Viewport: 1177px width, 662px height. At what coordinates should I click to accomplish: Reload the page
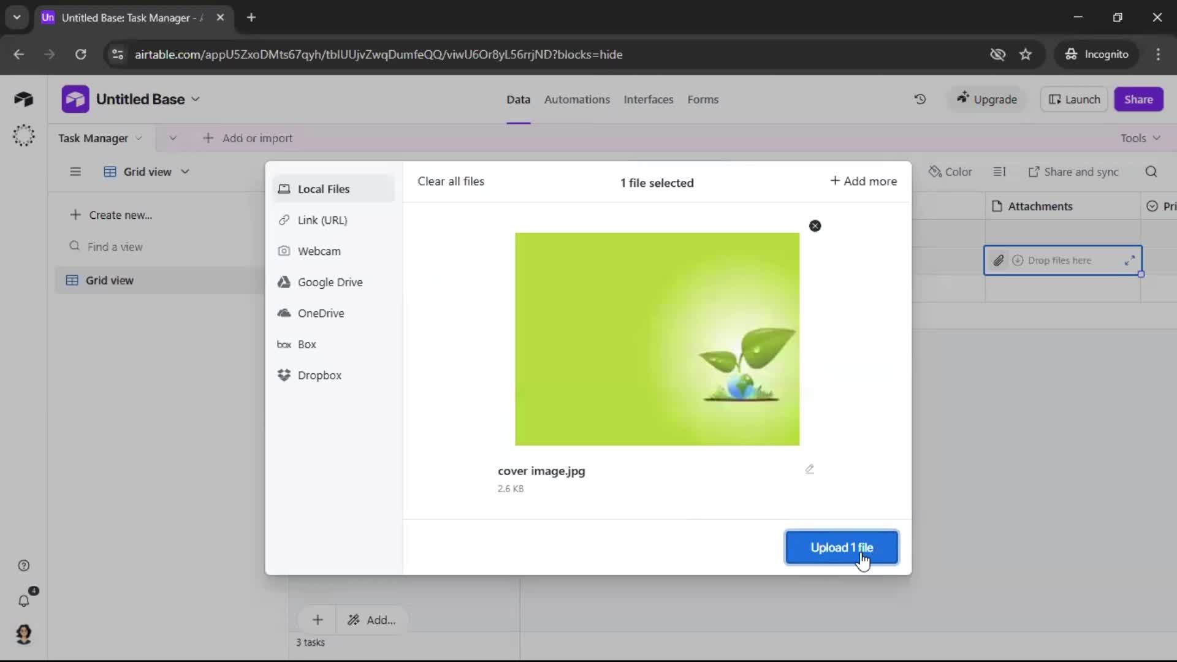tap(80, 55)
